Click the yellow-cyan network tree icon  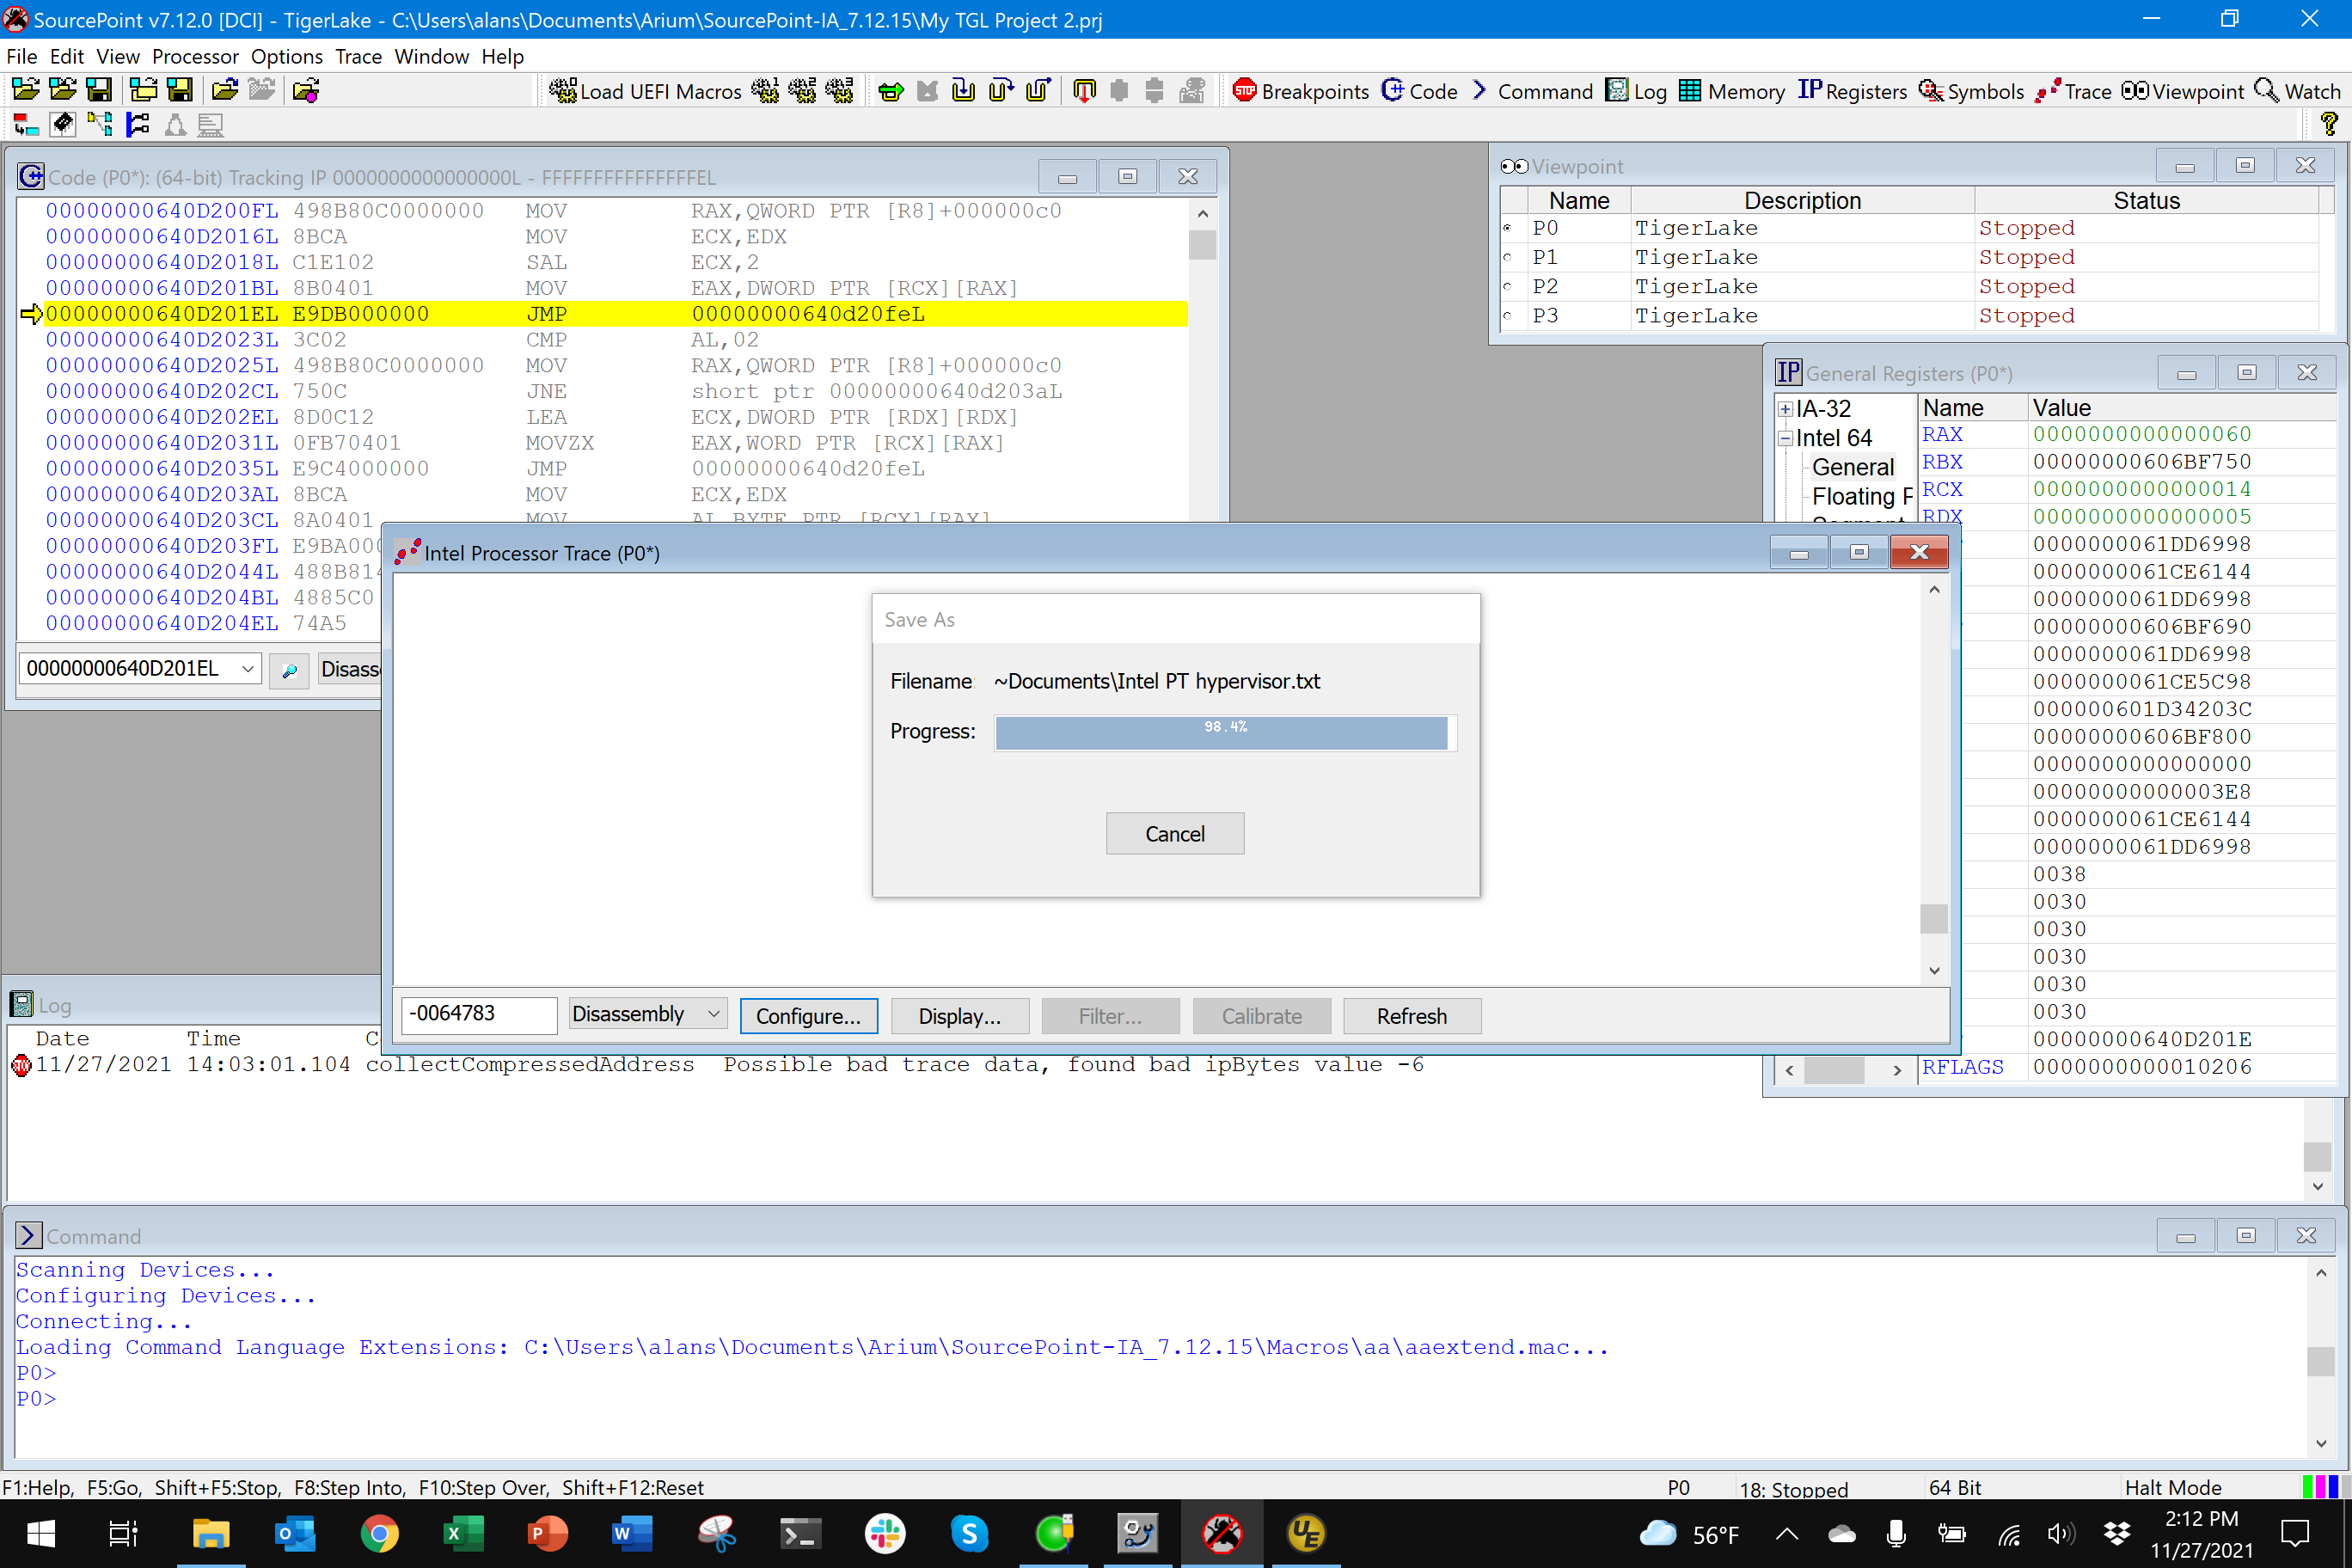point(100,125)
